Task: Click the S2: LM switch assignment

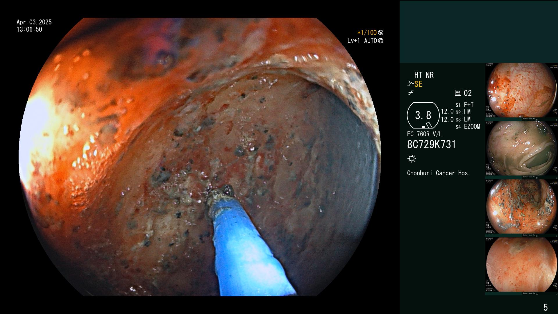Action: (463, 112)
